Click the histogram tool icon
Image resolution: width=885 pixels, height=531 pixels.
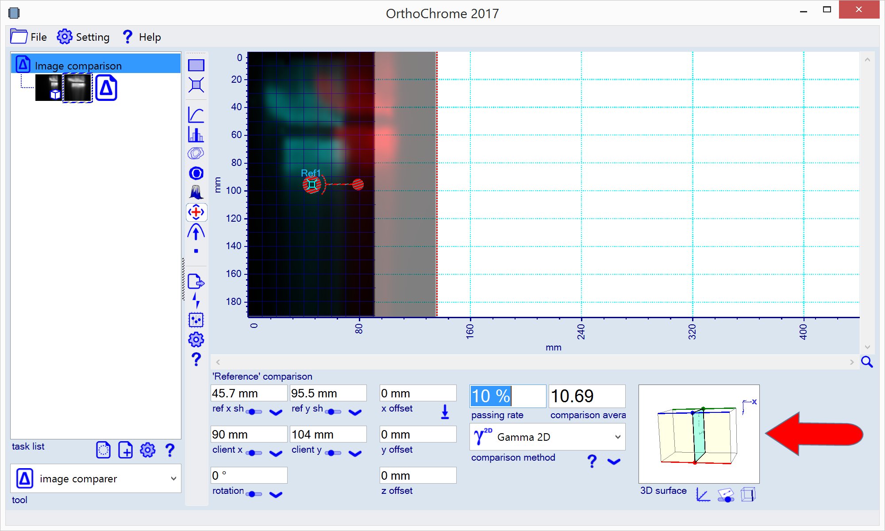196,135
